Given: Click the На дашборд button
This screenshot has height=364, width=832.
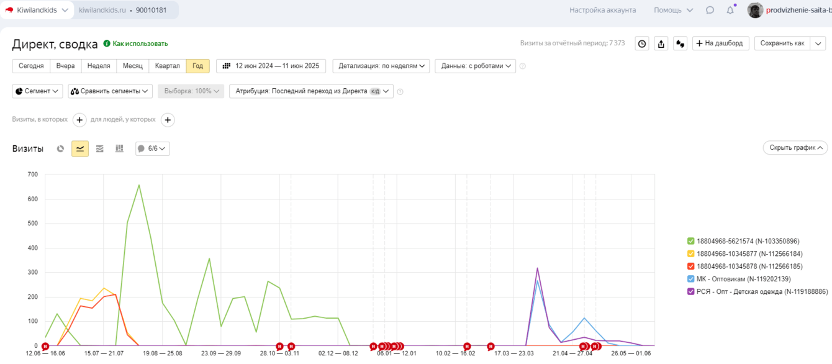Looking at the screenshot, I should (x=720, y=43).
